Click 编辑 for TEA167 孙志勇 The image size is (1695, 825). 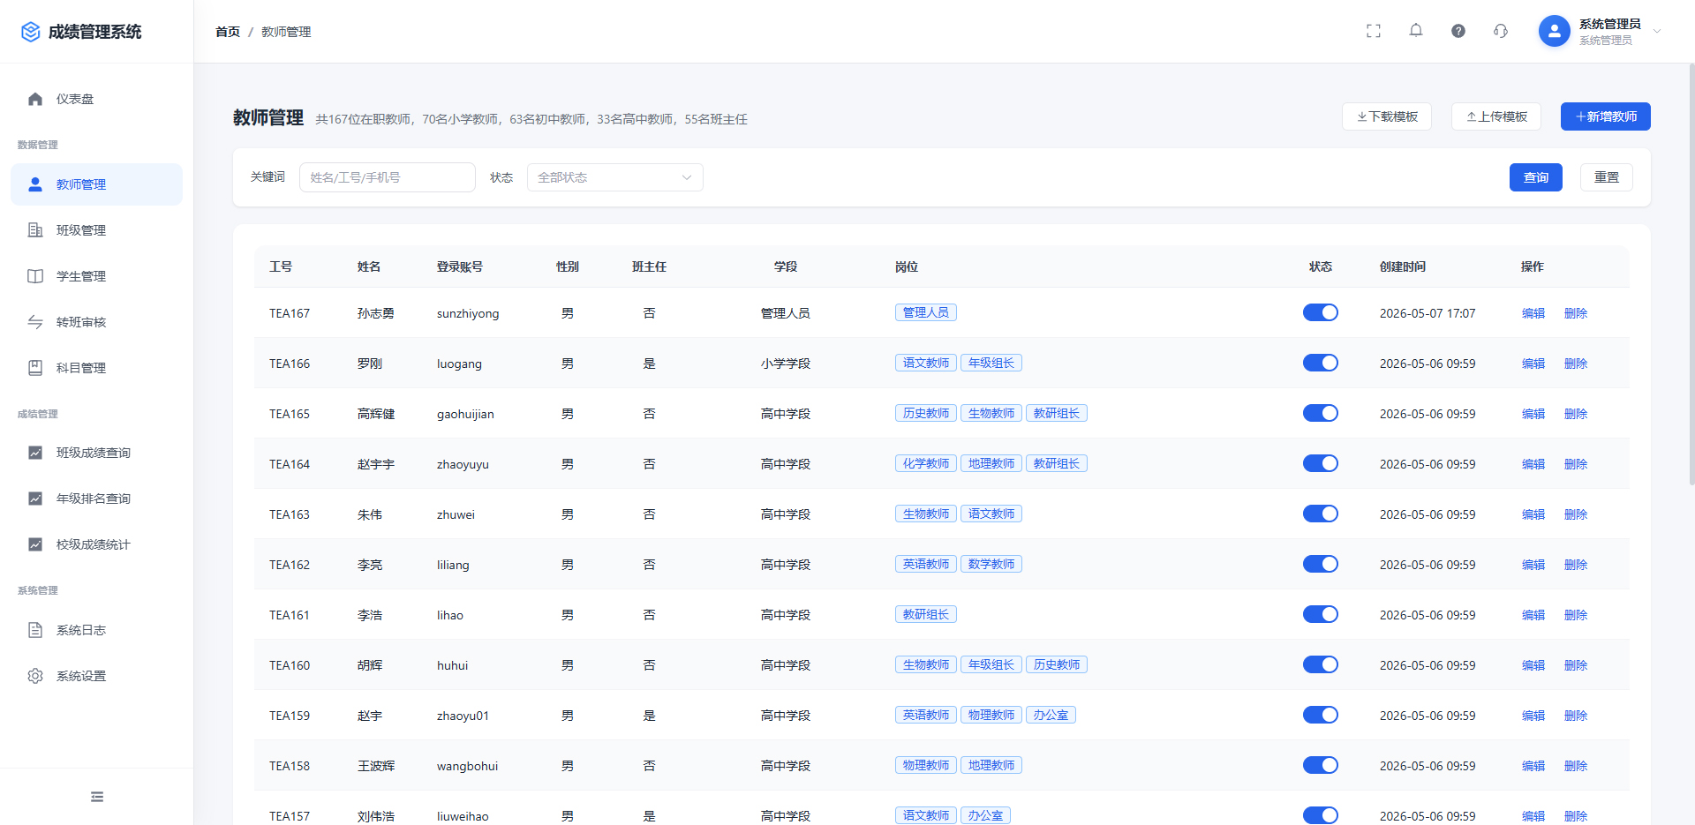[1533, 313]
